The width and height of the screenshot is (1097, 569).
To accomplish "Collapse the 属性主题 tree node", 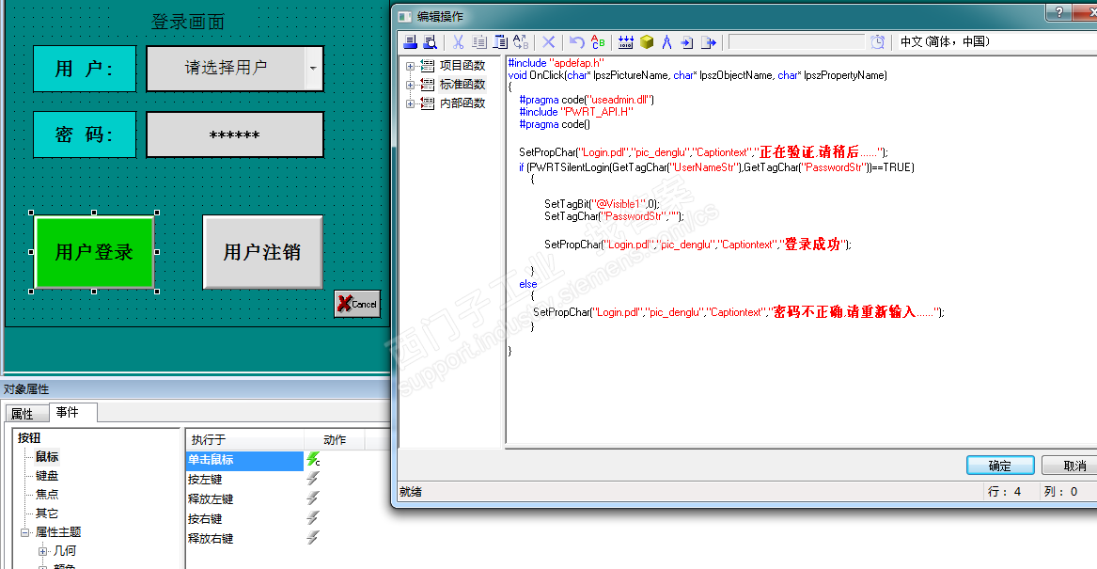I will tap(25, 532).
